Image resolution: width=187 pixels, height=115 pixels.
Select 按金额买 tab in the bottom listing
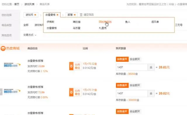(x=135, y=112)
